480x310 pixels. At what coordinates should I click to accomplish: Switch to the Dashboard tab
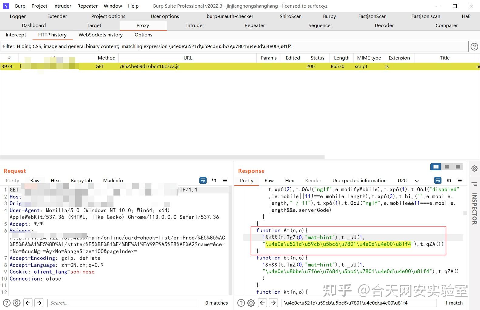[x=34, y=26]
